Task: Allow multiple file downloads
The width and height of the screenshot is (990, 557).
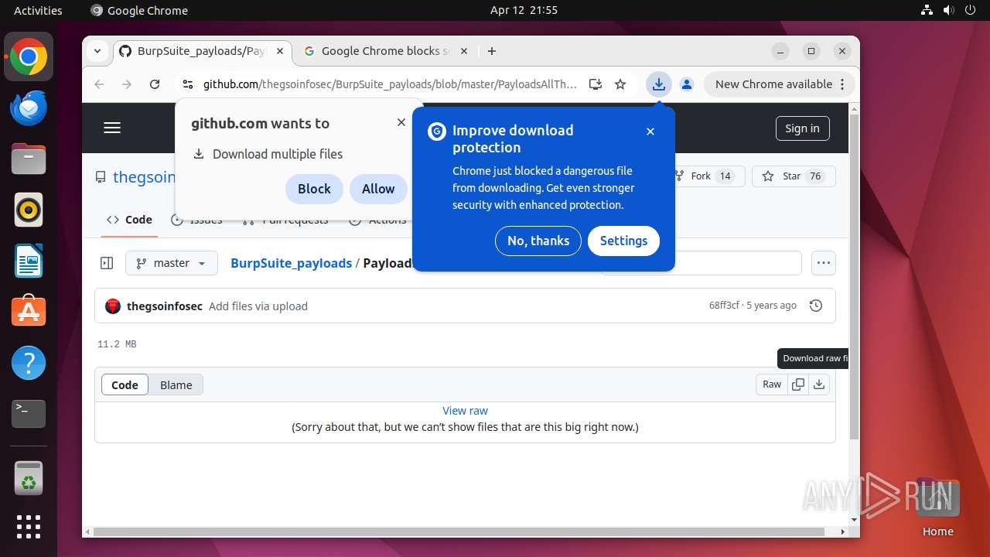Action: tap(378, 189)
